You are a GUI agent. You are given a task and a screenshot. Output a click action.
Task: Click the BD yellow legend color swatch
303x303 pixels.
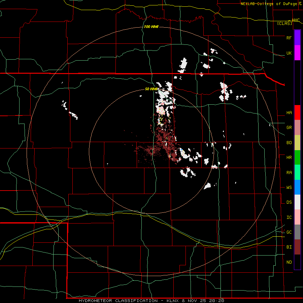pos(297,143)
